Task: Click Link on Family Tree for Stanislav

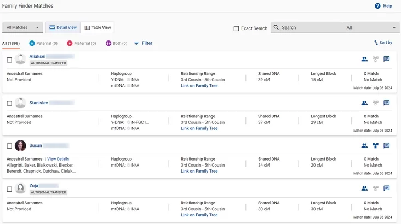Action: coord(199,128)
